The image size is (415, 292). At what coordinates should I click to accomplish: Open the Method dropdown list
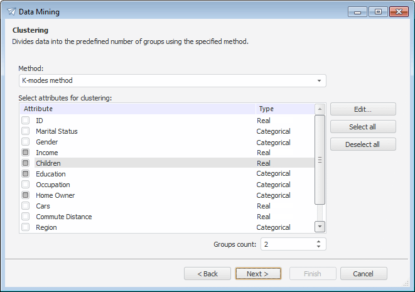pyautogui.click(x=319, y=81)
